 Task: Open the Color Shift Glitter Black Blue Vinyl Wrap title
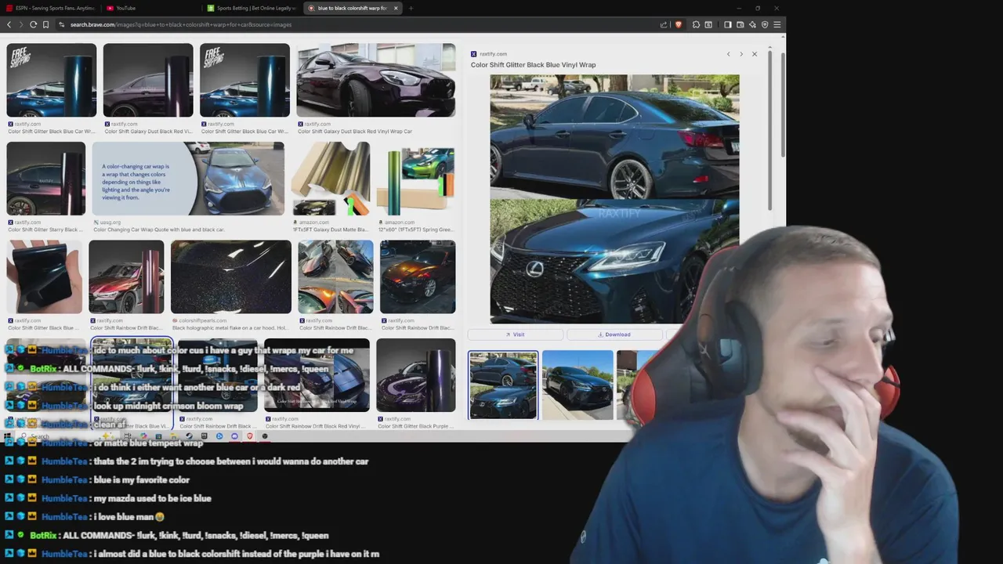coord(533,65)
